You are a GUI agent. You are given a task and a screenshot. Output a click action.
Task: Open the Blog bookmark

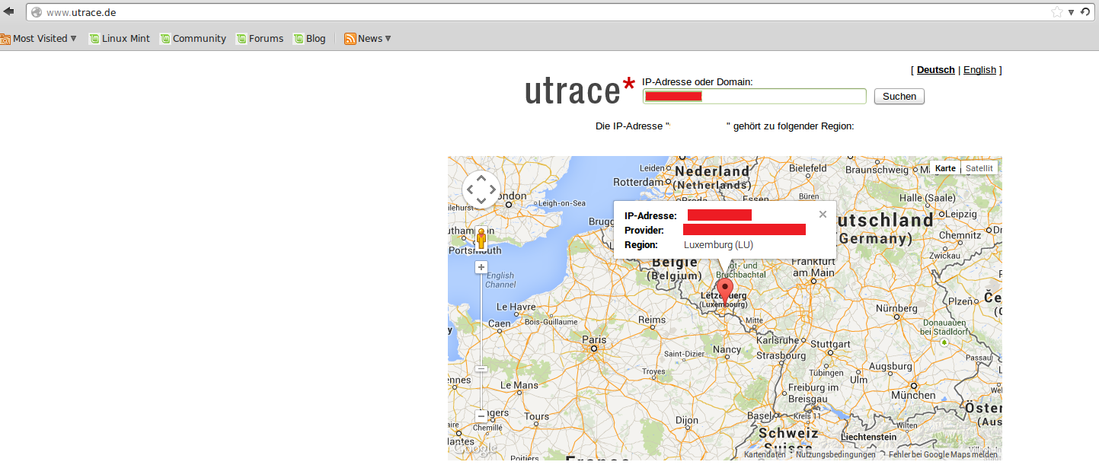coord(309,38)
